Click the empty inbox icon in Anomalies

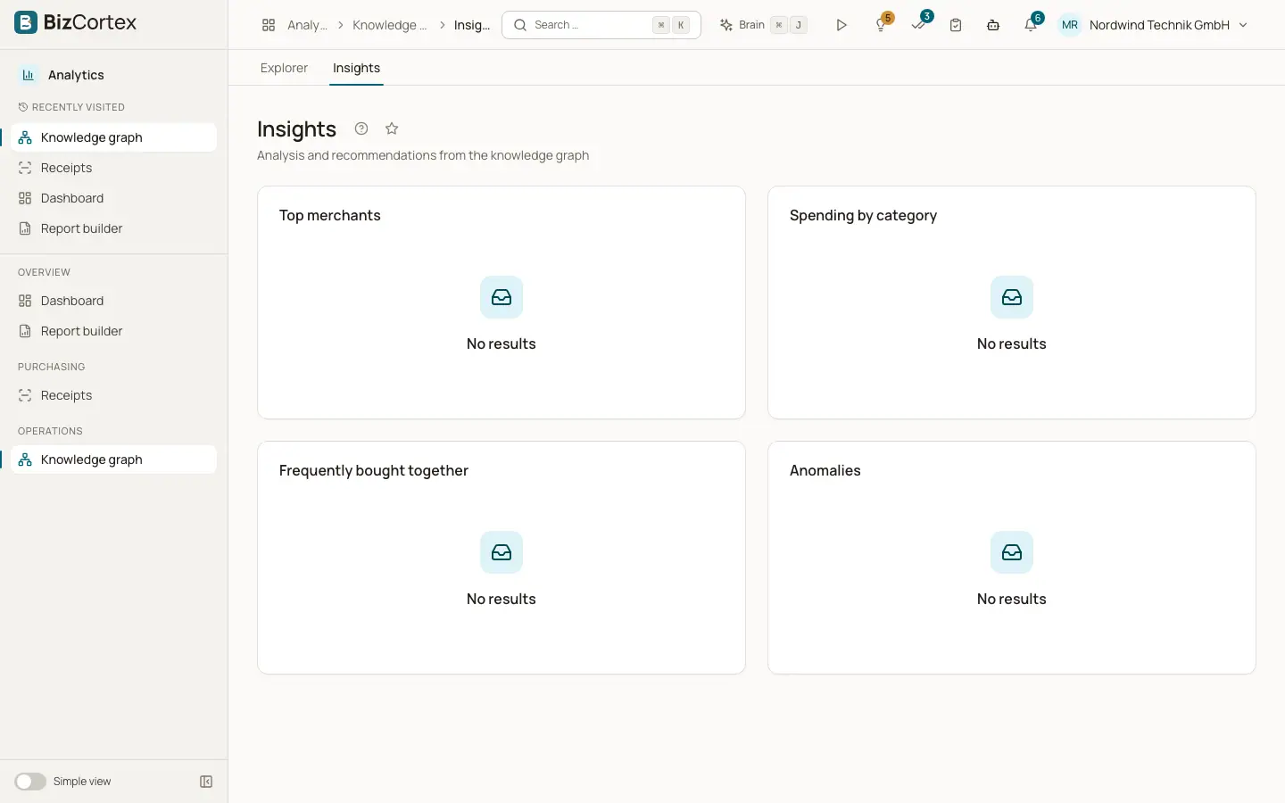(1012, 552)
